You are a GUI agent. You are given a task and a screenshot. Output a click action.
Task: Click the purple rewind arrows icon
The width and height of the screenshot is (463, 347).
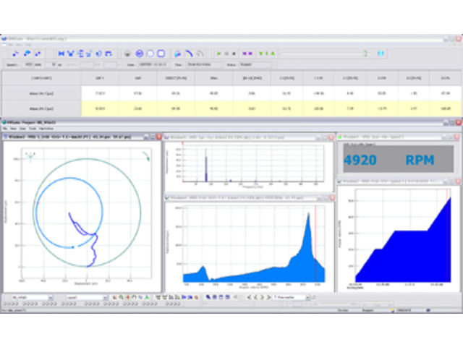tap(247, 53)
